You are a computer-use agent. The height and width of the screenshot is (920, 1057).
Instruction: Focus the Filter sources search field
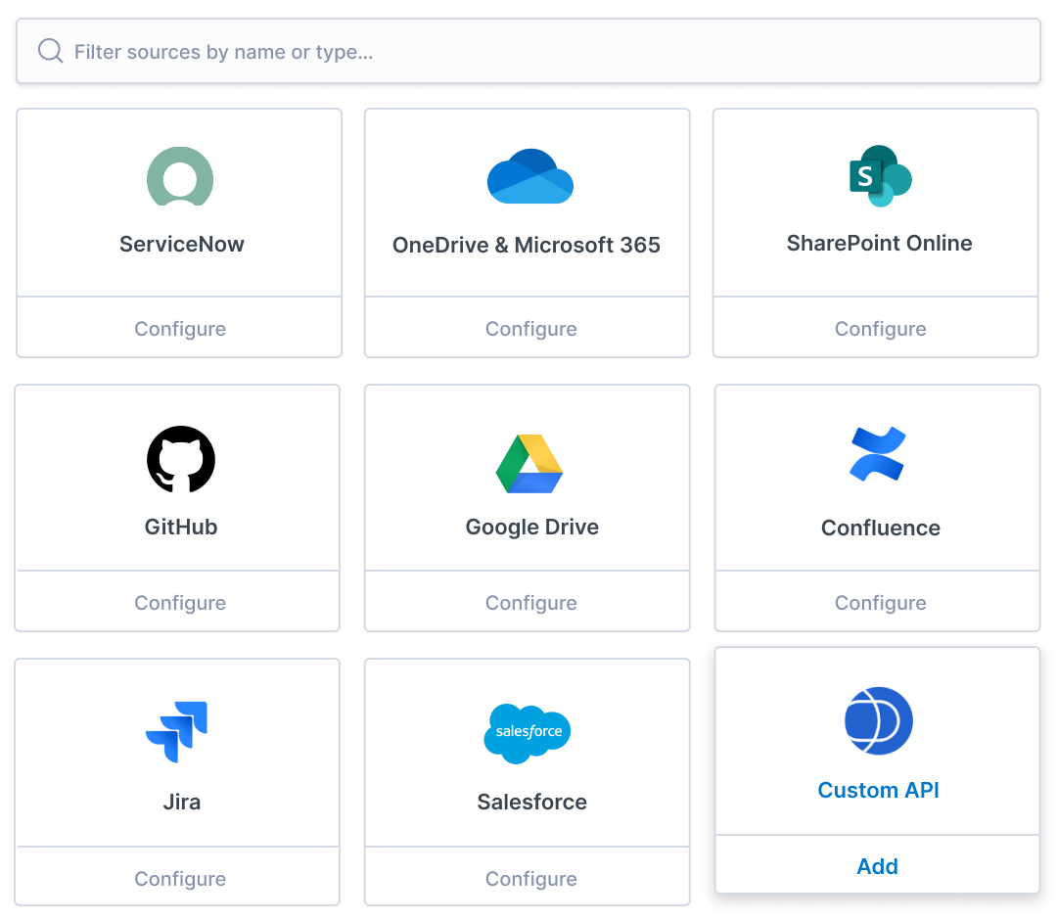coord(528,51)
